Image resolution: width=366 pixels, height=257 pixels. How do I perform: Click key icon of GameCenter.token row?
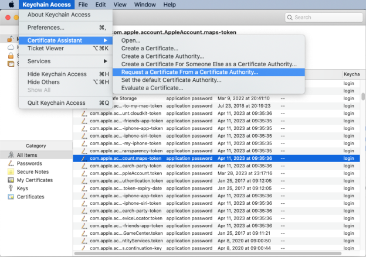tap(84, 233)
